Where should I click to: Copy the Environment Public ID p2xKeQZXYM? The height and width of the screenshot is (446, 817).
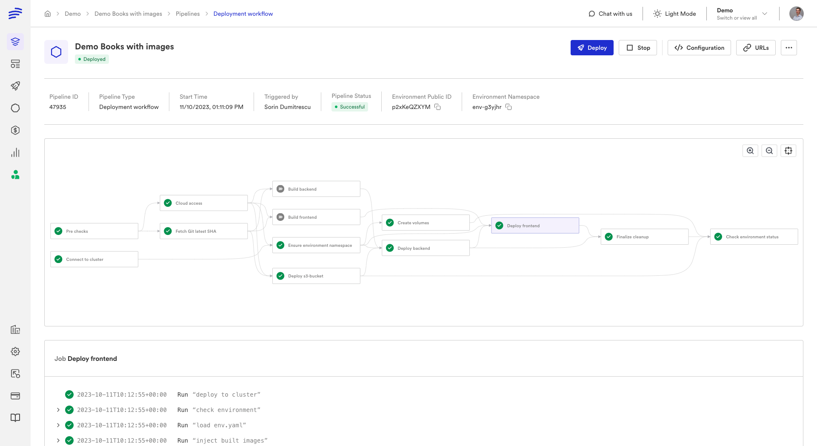[x=438, y=107]
